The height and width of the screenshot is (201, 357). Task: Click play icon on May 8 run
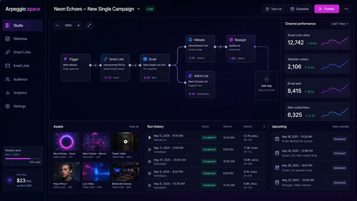(x=150, y=185)
